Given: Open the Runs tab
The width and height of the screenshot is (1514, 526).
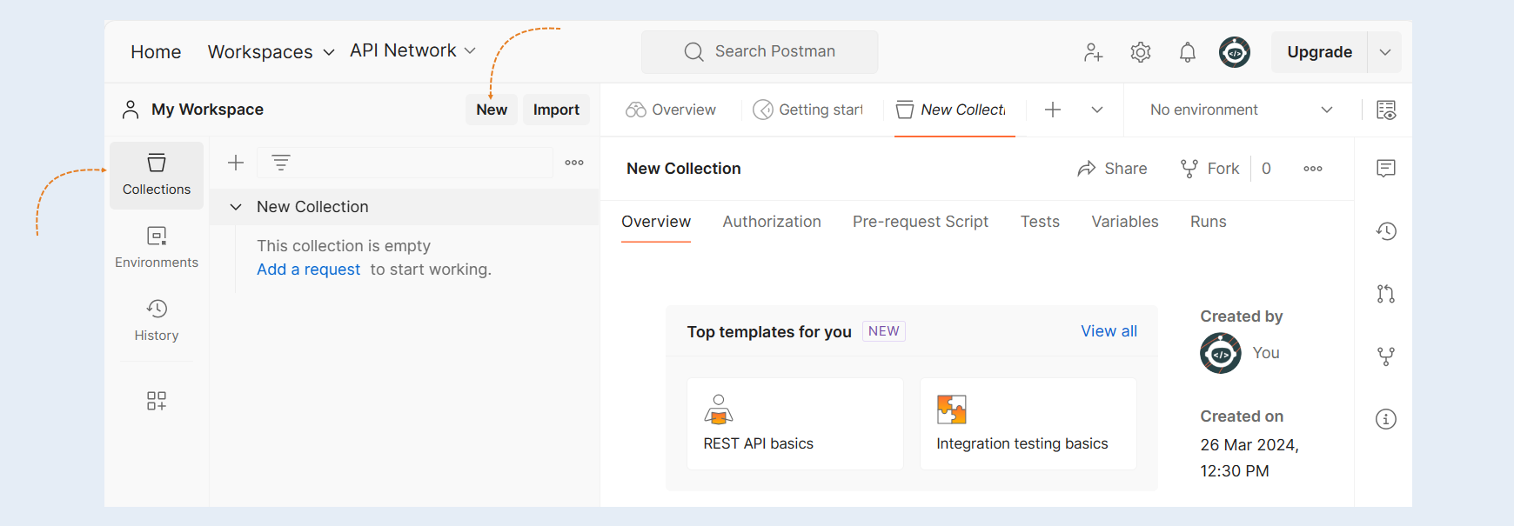Looking at the screenshot, I should click(1209, 222).
